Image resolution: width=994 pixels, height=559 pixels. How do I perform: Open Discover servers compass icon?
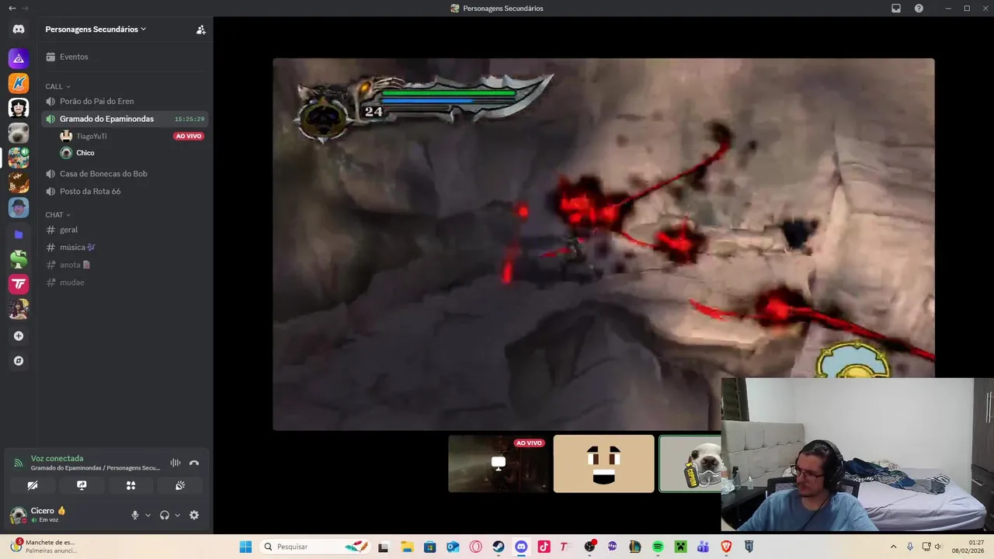click(x=19, y=361)
